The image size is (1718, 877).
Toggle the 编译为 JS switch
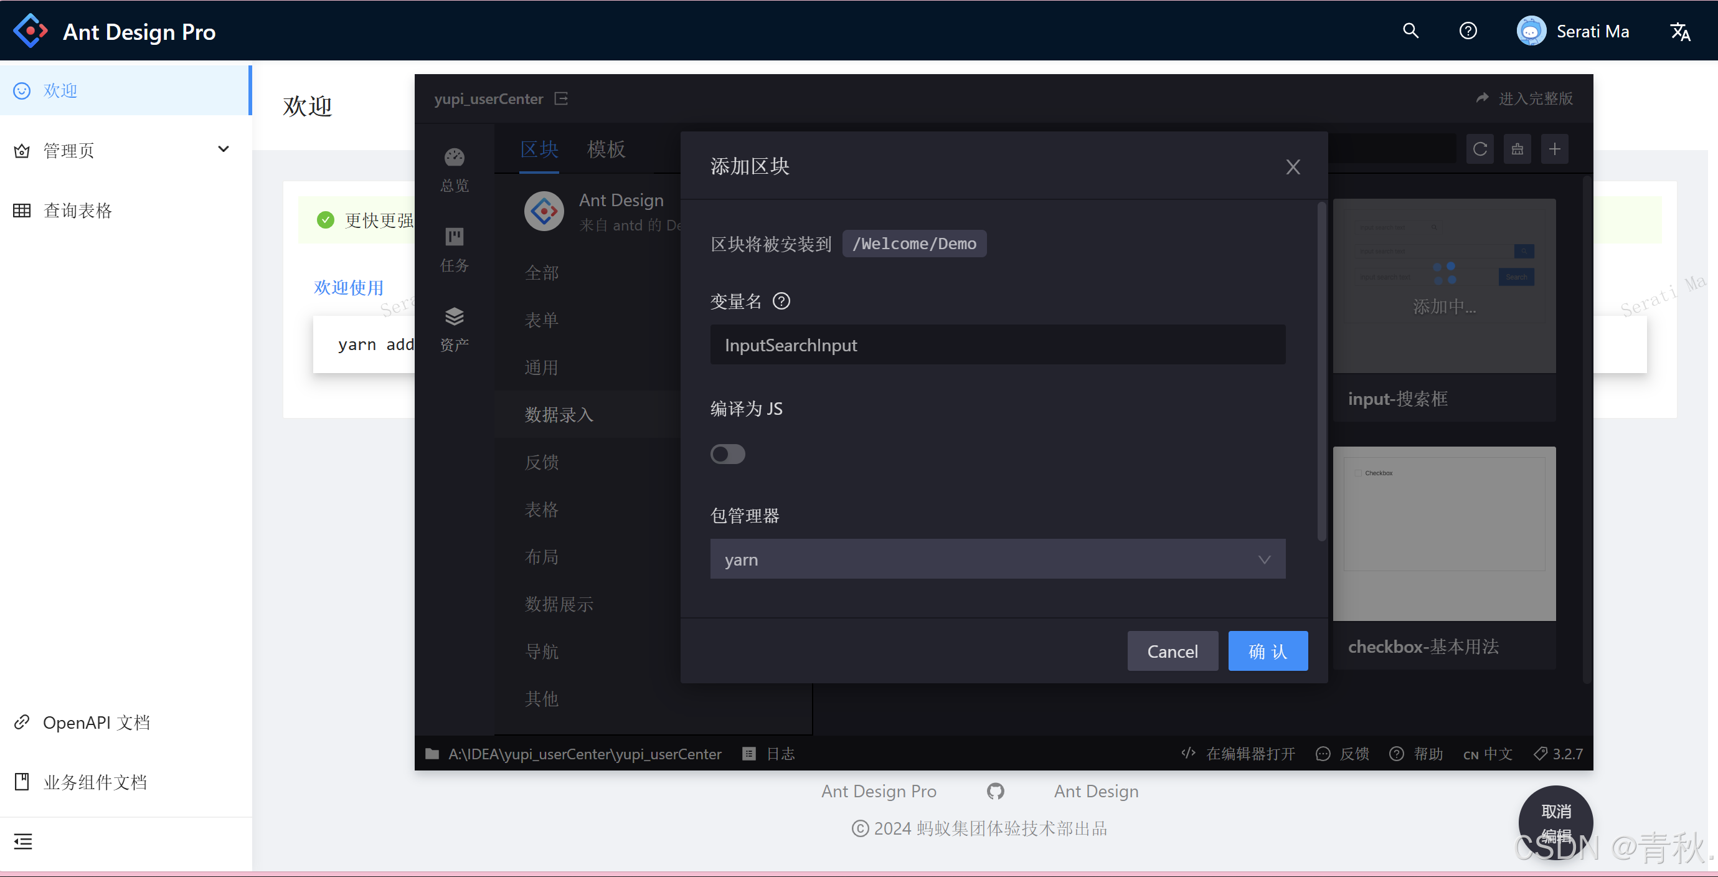tap(727, 454)
